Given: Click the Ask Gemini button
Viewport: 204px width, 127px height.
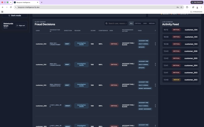Looking at the screenshot, I should tap(197, 2).
